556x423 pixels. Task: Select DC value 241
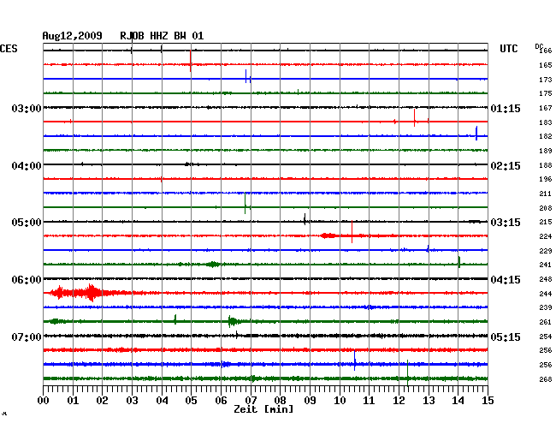tap(546, 265)
